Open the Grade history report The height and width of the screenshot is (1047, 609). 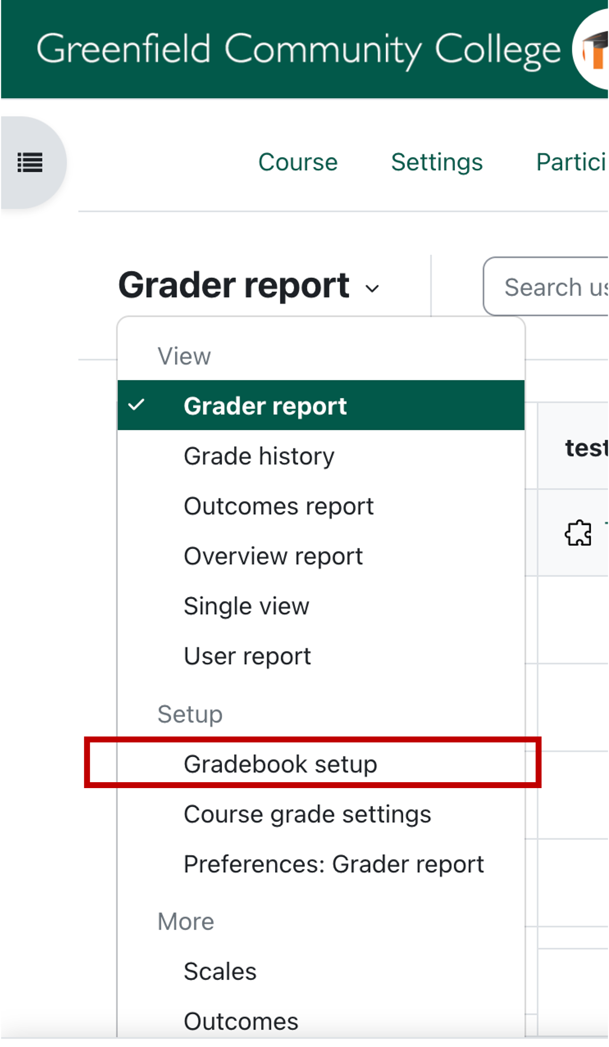pos(259,456)
